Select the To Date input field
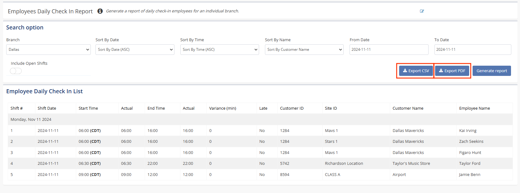This screenshot has width=520, height=193. 472,50
